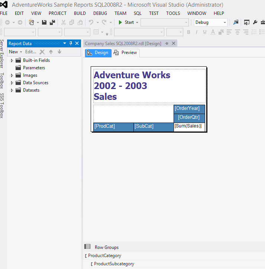Click the Background Color icon

(221, 32)
